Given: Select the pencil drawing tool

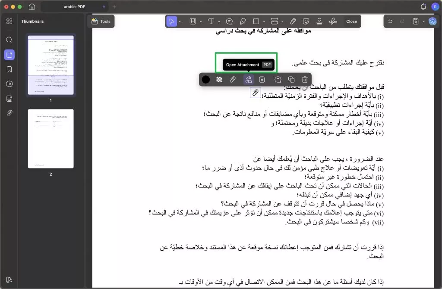Looking at the screenshot, I should 243,22.
